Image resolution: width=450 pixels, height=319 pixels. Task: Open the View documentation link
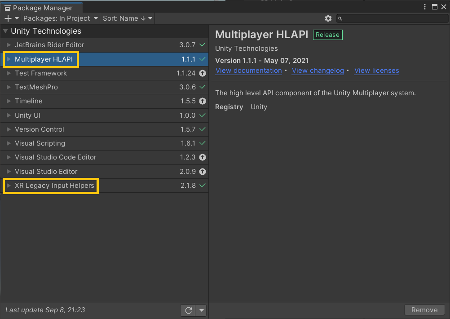click(248, 71)
